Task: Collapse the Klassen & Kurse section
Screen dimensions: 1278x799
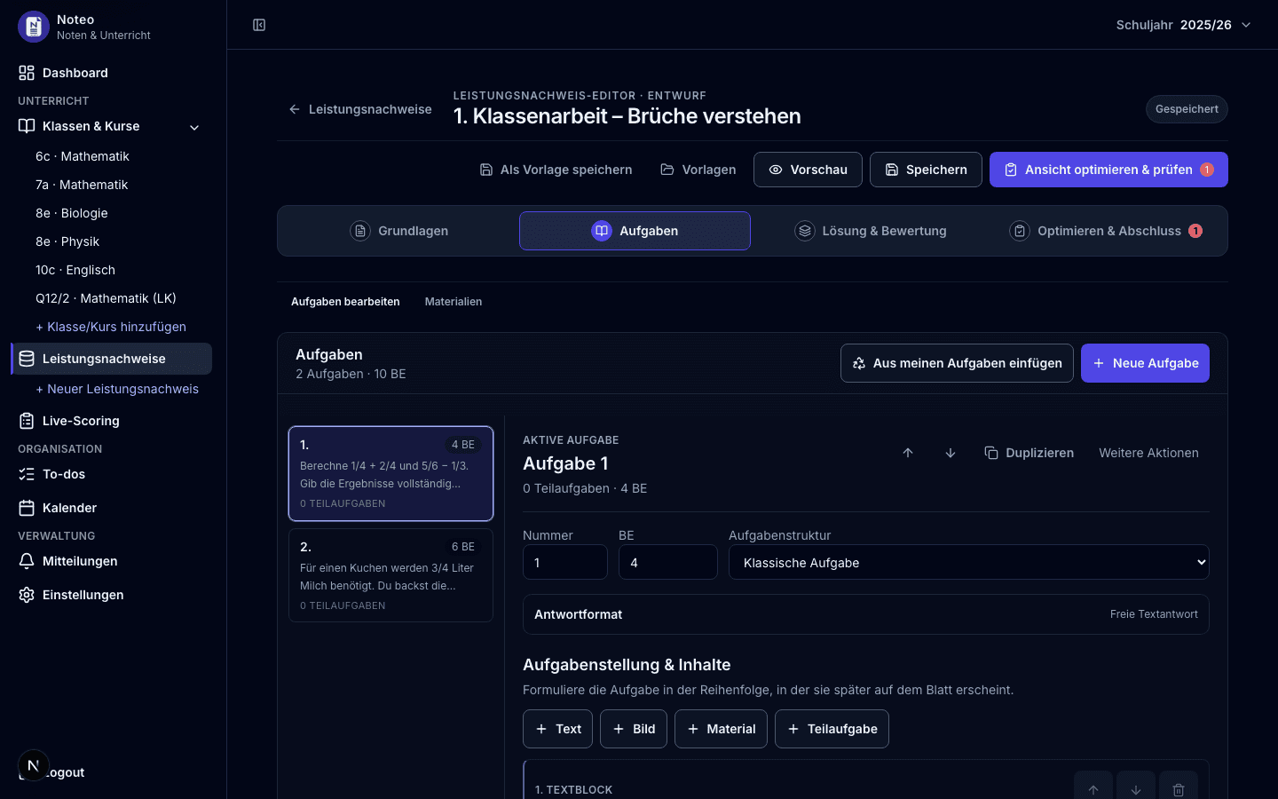Action: click(x=194, y=127)
